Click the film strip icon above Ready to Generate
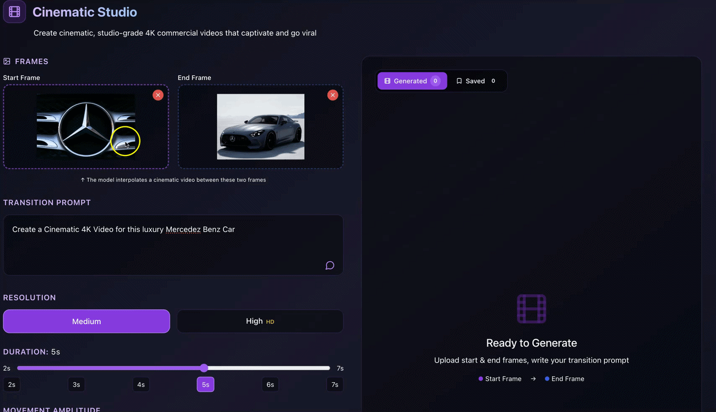The image size is (716, 412). coord(531,308)
